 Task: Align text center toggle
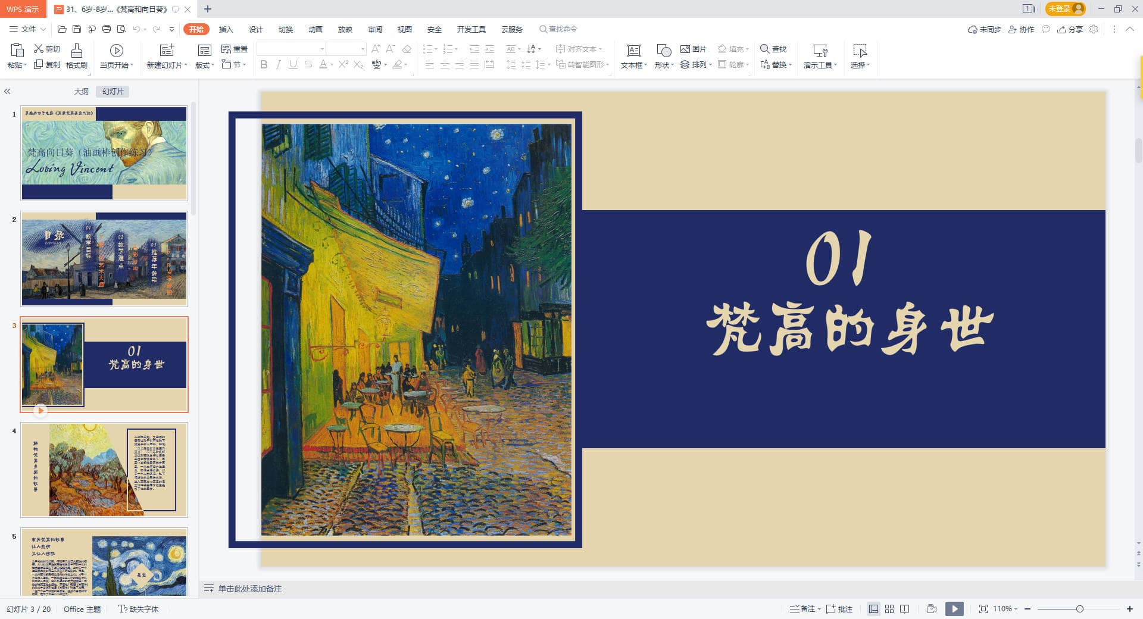[x=445, y=64]
